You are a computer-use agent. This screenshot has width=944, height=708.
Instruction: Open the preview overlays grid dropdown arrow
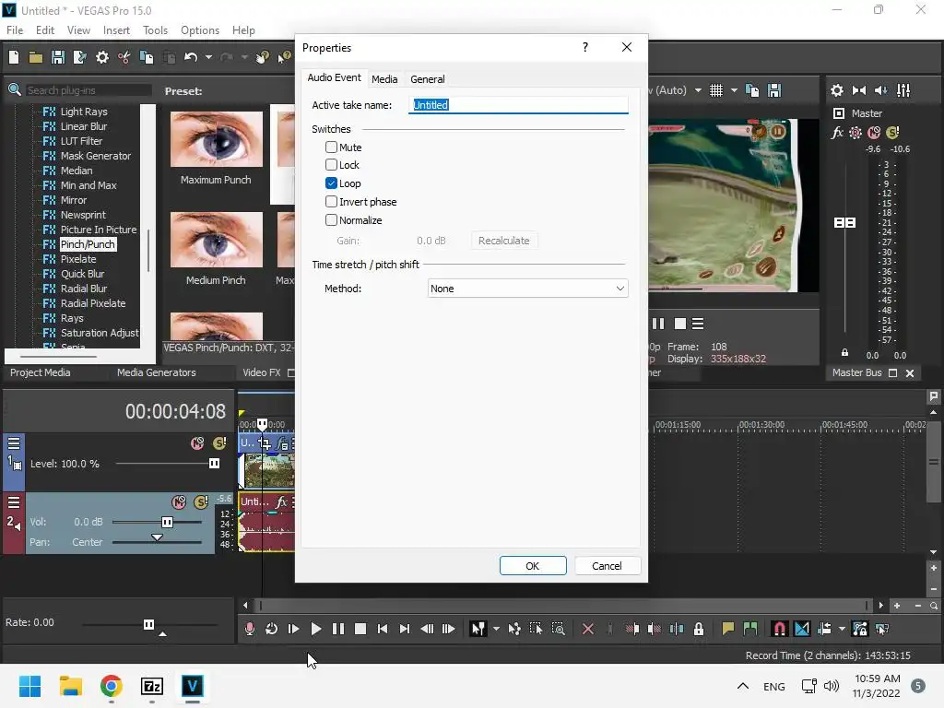734,90
